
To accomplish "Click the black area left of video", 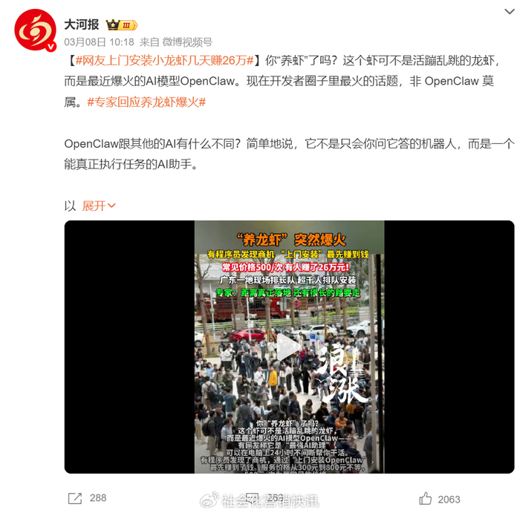I will coord(129,347).
